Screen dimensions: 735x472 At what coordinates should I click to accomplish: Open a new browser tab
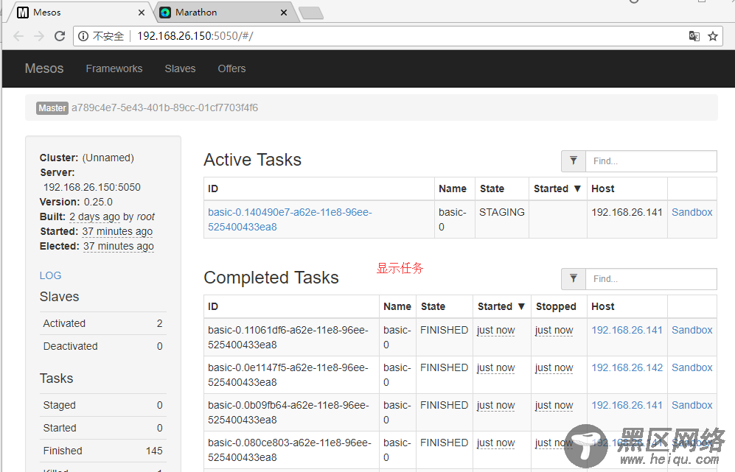point(311,13)
